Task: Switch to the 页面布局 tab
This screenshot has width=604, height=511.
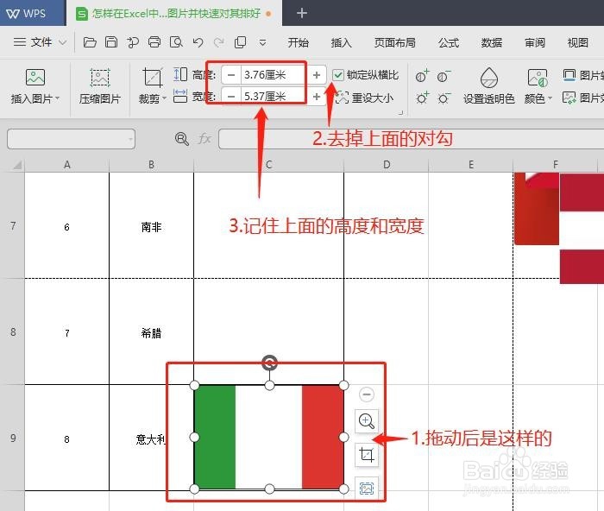Action: pos(394,42)
